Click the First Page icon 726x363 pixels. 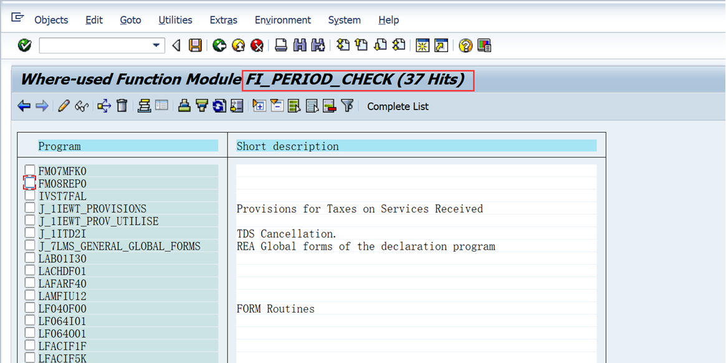(x=343, y=45)
